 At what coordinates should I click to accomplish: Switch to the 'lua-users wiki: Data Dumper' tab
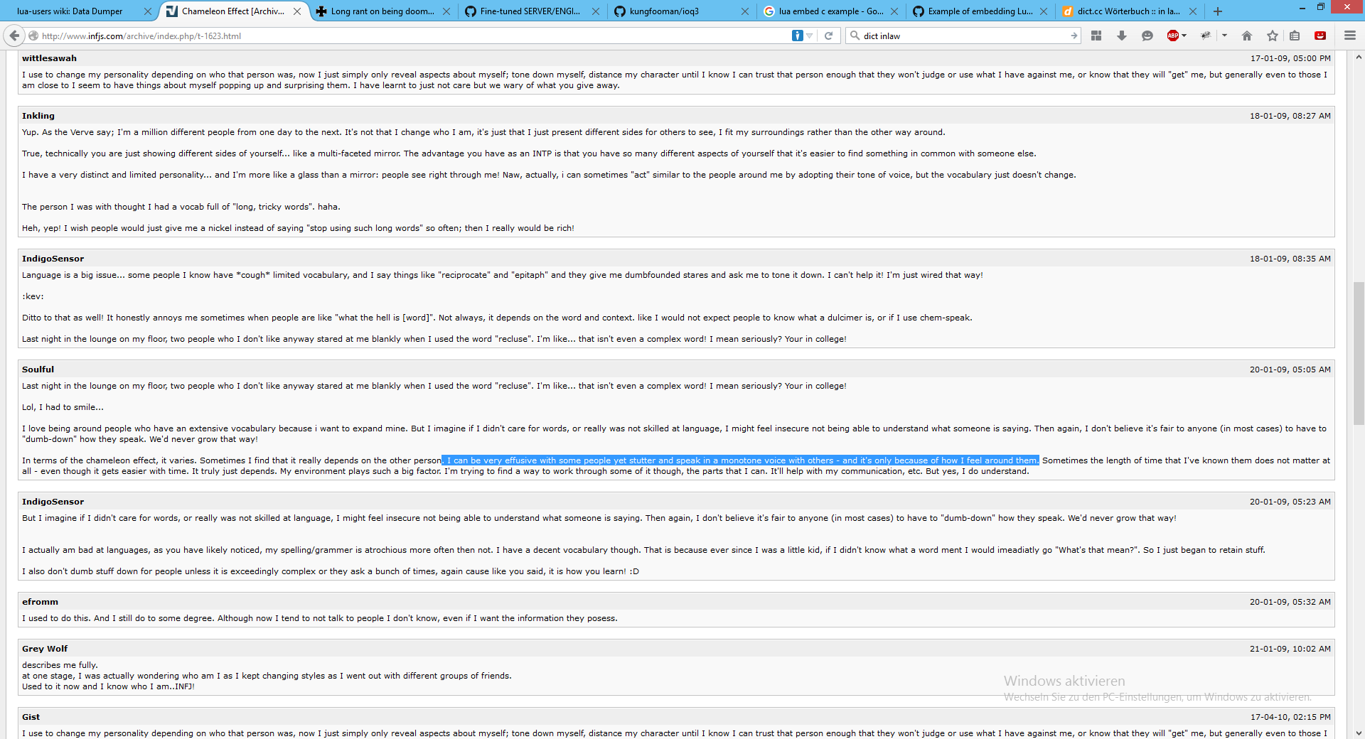[70, 11]
